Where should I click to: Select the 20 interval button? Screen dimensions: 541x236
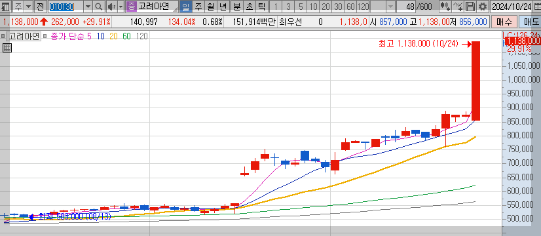[x=326, y=6]
